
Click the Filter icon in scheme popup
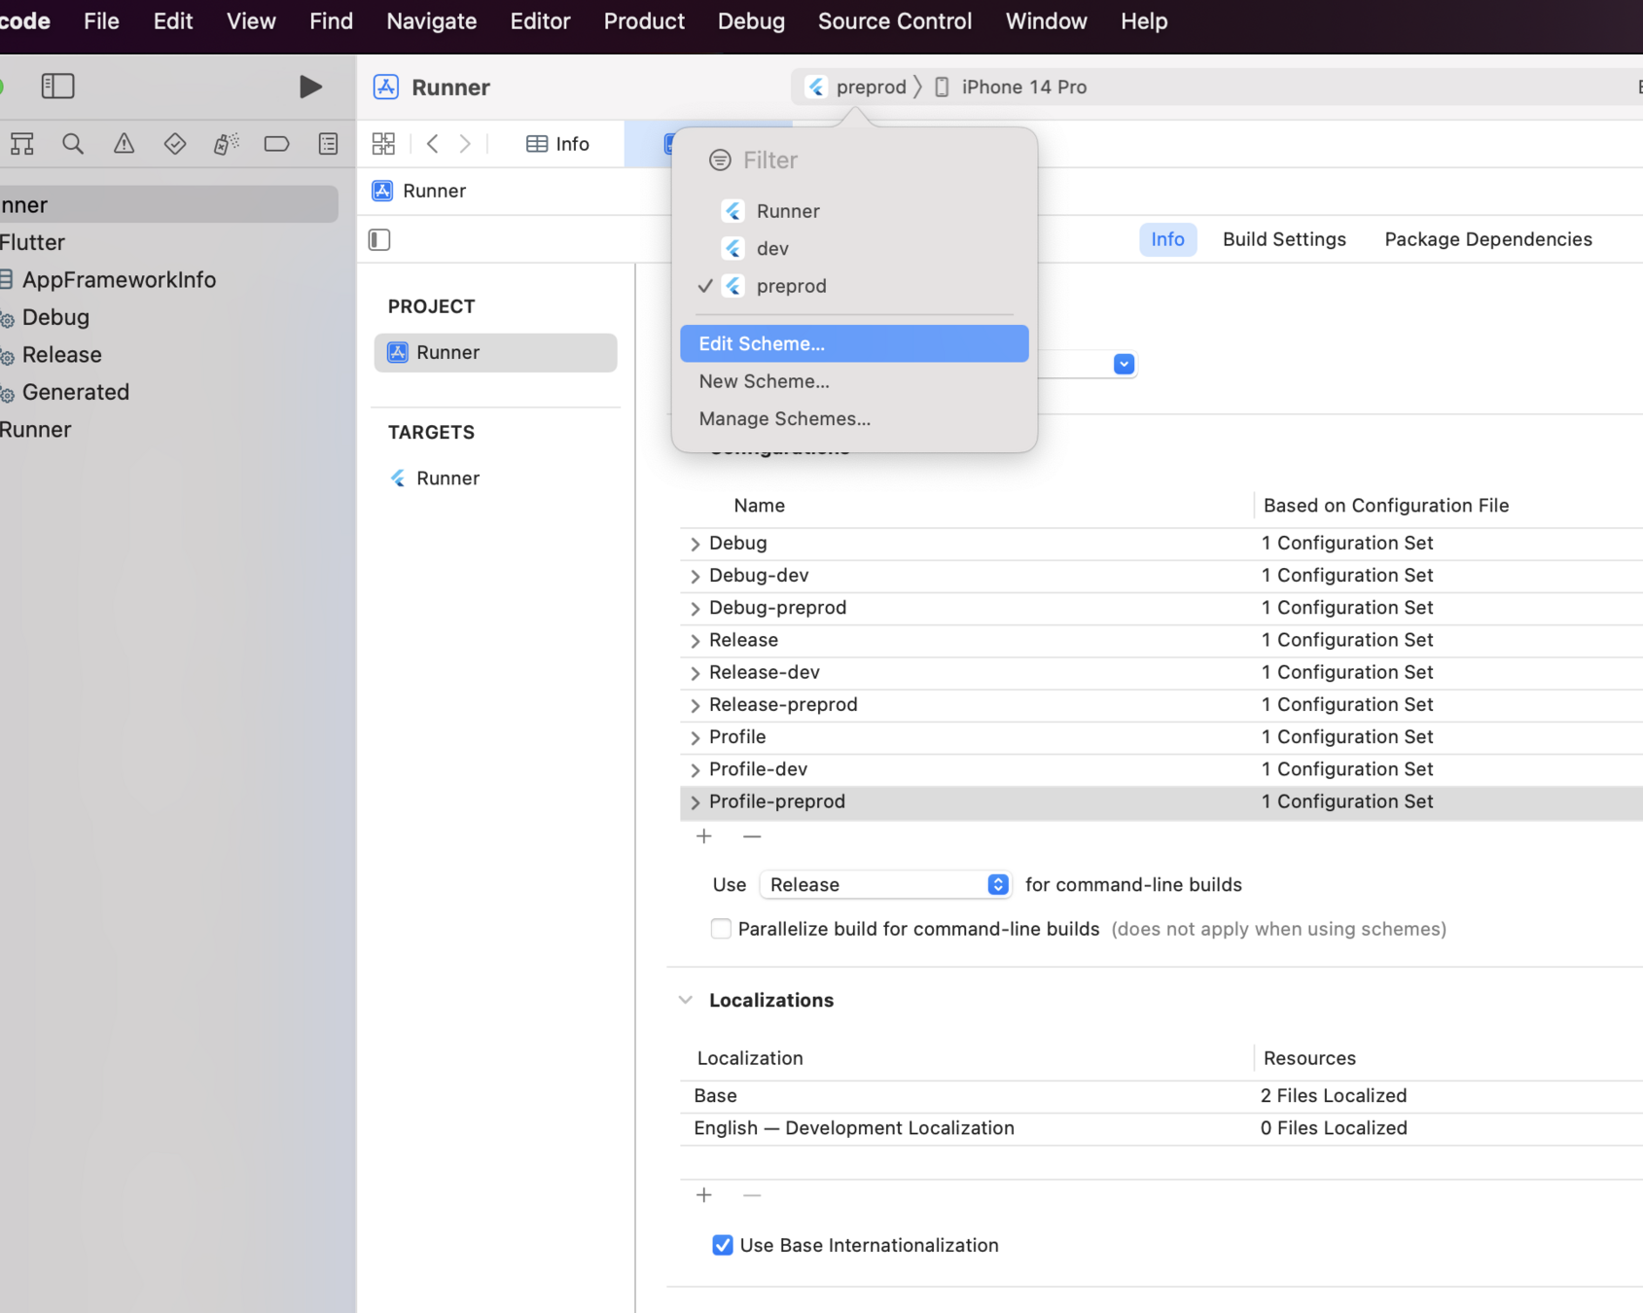(x=720, y=160)
